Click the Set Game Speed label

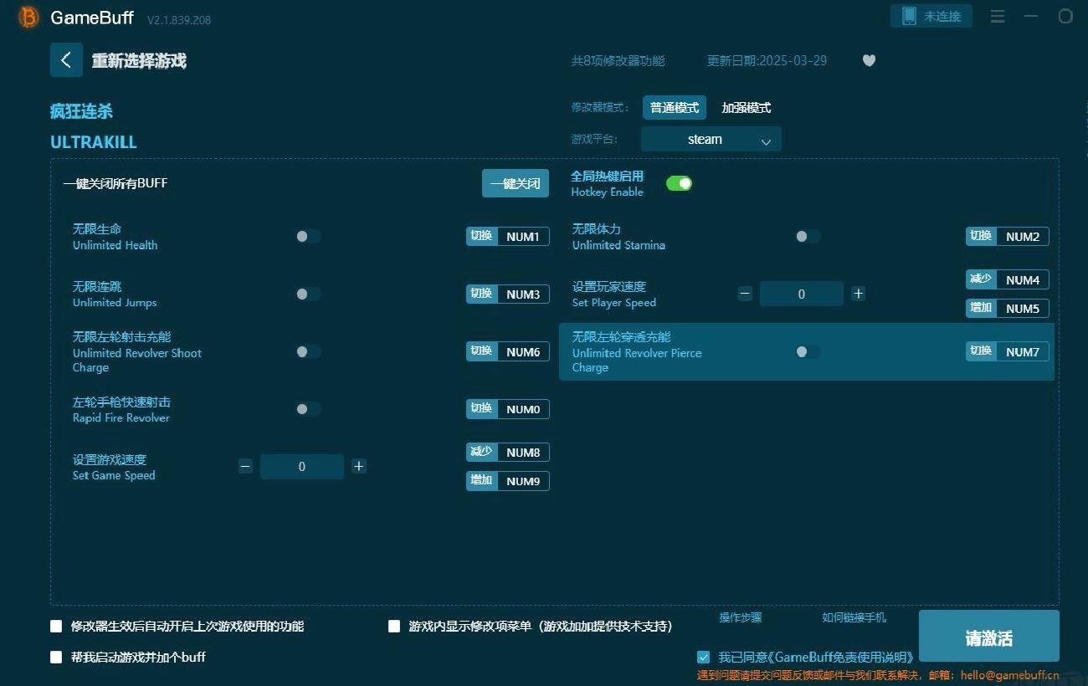(114, 475)
